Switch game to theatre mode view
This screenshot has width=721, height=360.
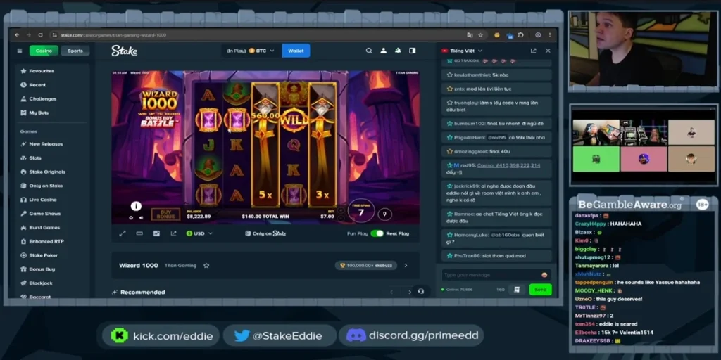(139, 233)
